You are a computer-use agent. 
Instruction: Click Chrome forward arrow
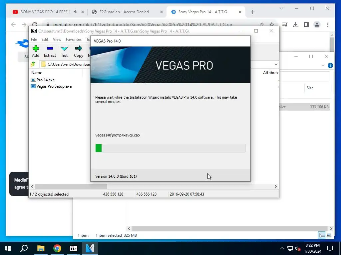click(x=24, y=25)
